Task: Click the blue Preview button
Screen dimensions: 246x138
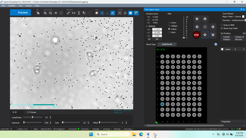Action: [20, 13]
